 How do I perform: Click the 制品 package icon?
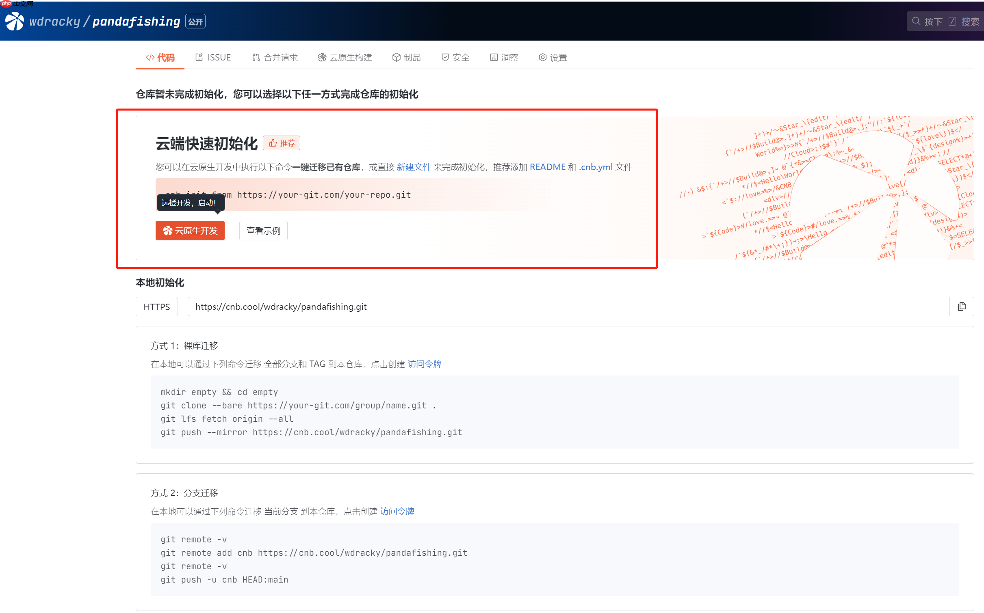[397, 57]
